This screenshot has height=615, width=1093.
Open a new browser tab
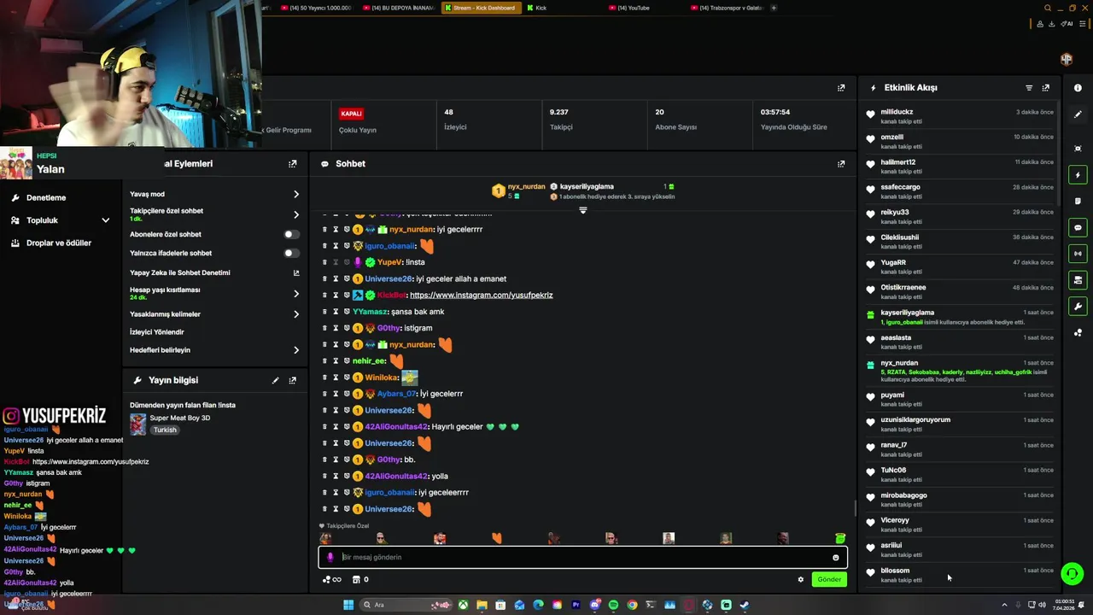(x=774, y=8)
